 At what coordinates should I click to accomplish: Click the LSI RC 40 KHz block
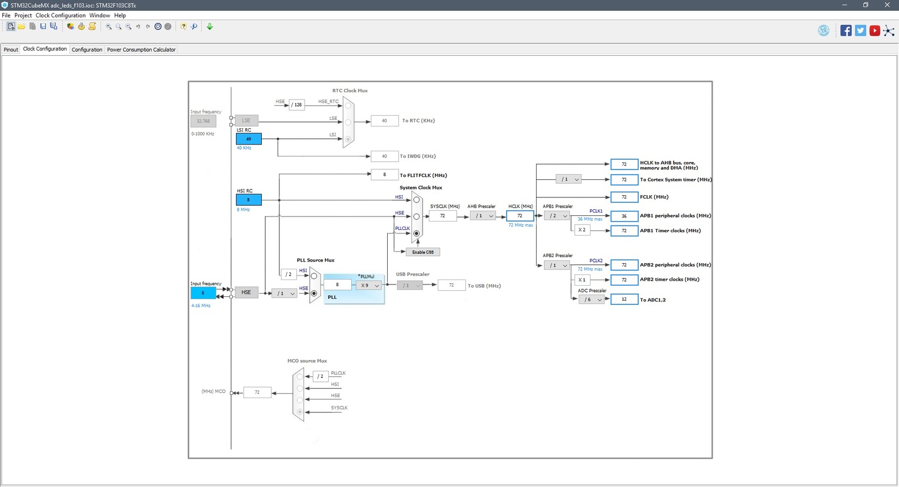[248, 139]
